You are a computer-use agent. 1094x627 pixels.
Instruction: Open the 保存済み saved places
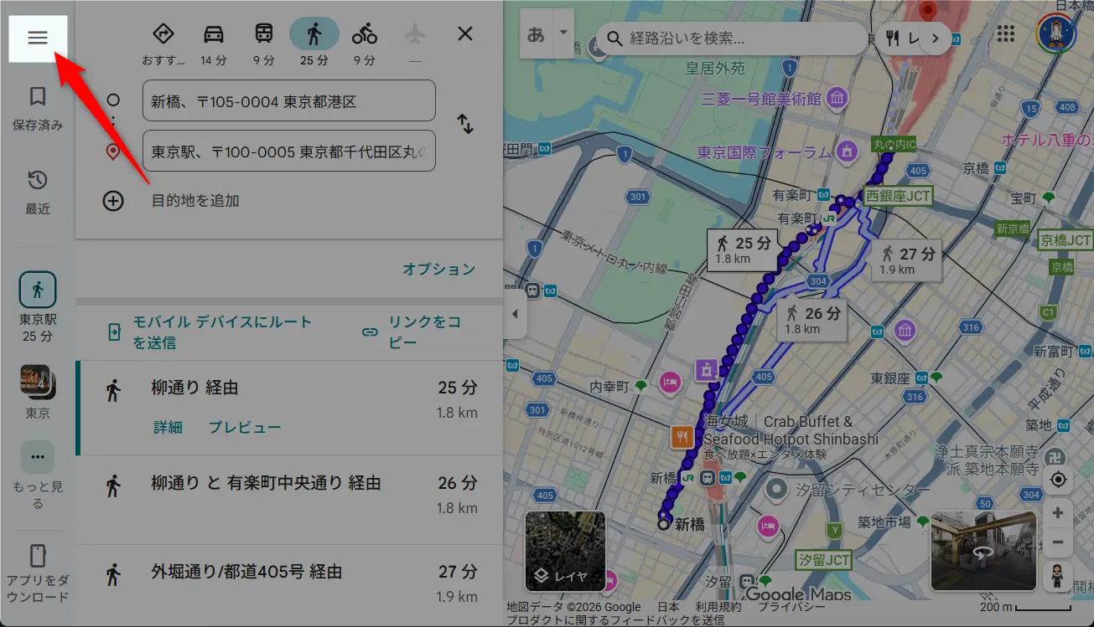(x=38, y=109)
